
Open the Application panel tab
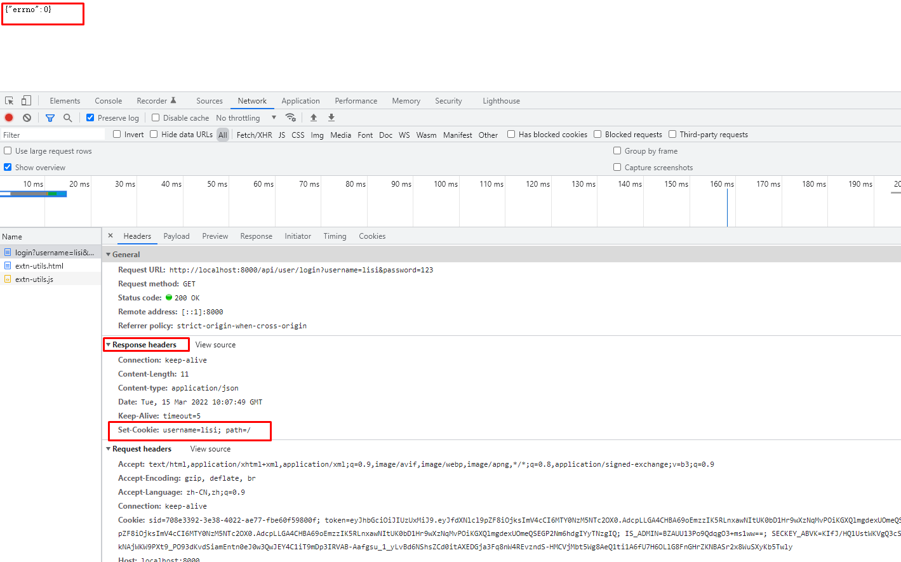[300, 101]
